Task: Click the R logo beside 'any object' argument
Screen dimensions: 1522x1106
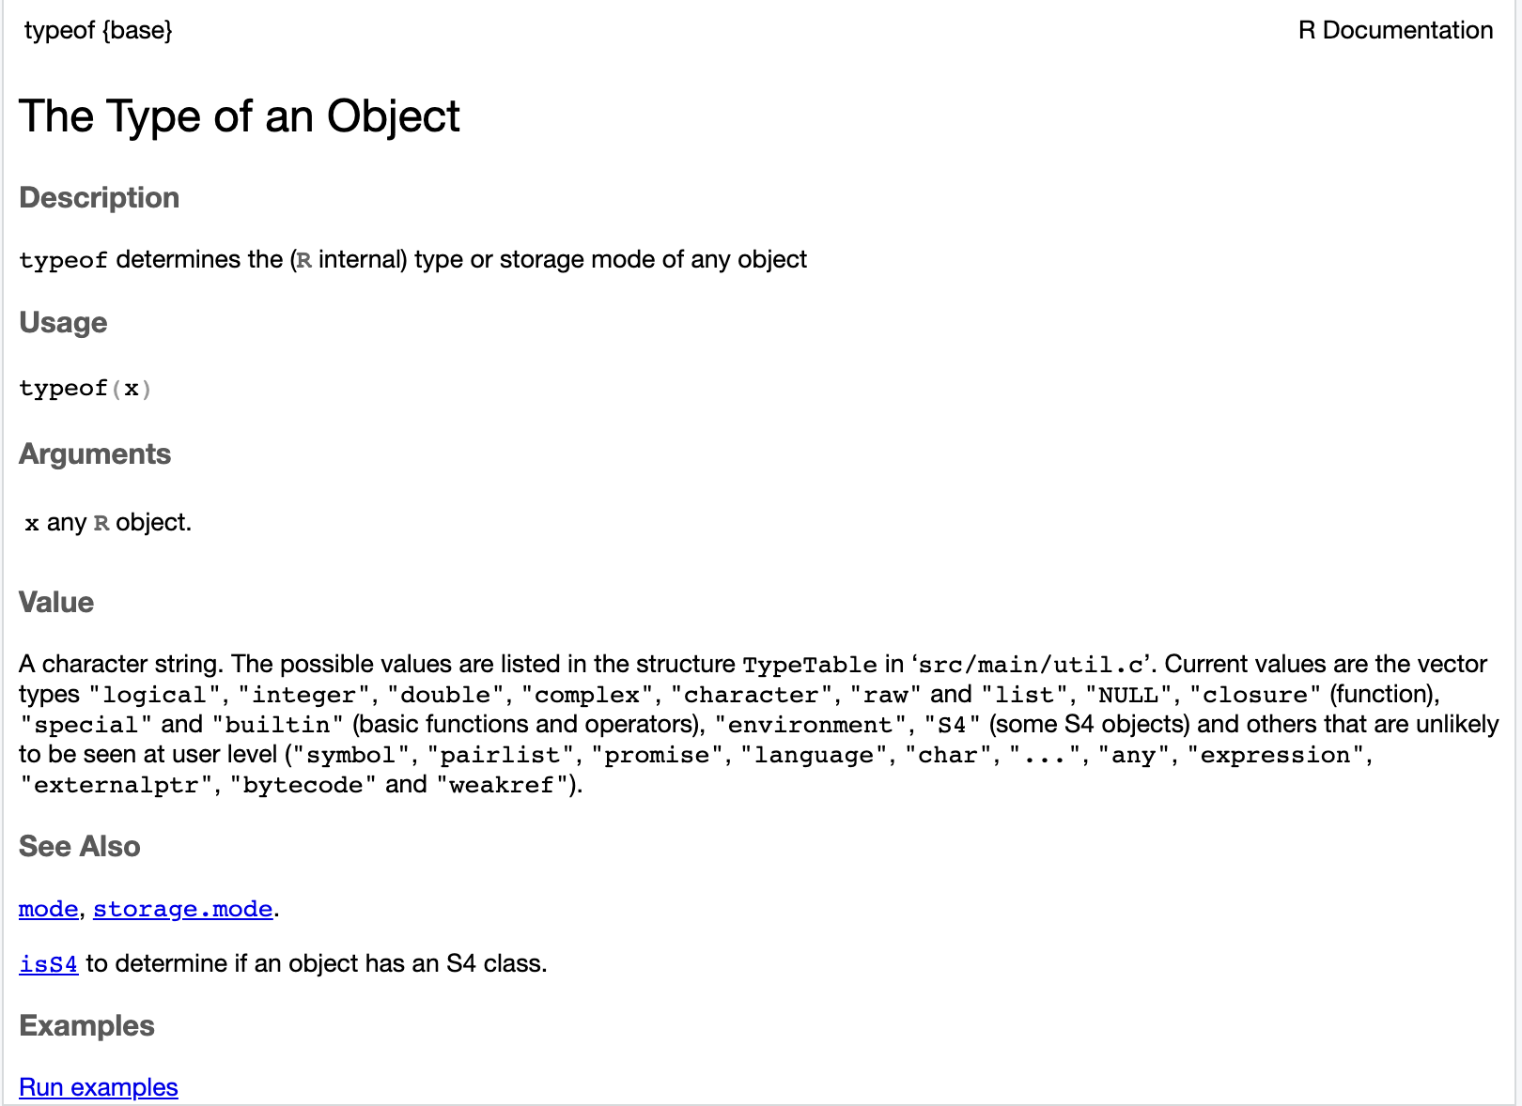Action: 101,523
